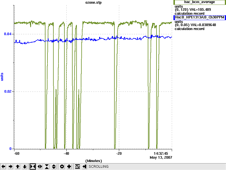The height and width of the screenshot is (170, 226).
Task: Click the May 13, 2007 date label
Action: (x=161, y=158)
